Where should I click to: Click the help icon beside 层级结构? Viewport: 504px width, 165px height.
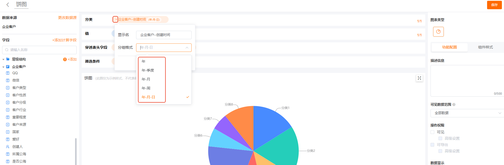tap(65, 59)
